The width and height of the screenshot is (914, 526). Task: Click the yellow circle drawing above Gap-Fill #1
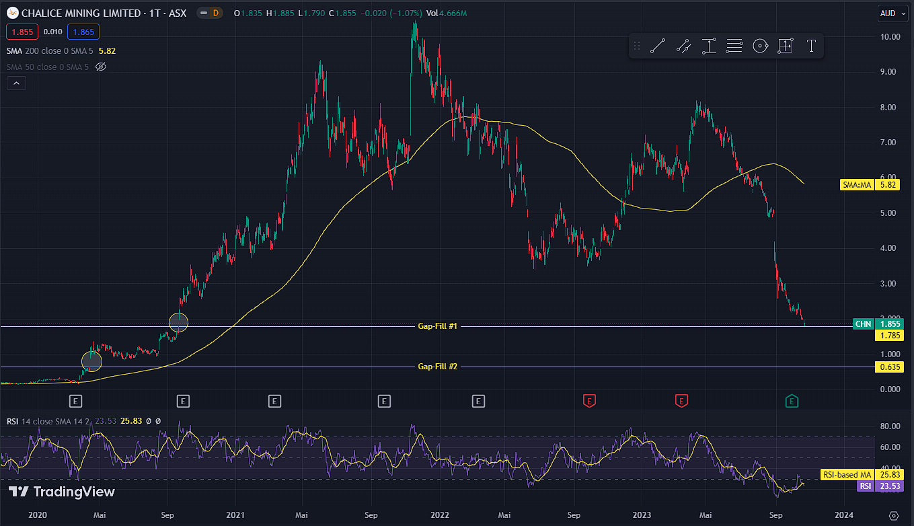178,322
